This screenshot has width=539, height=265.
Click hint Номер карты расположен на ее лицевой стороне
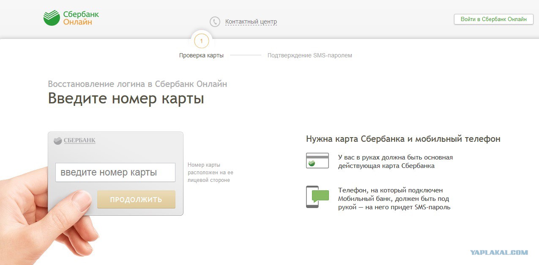coord(211,173)
